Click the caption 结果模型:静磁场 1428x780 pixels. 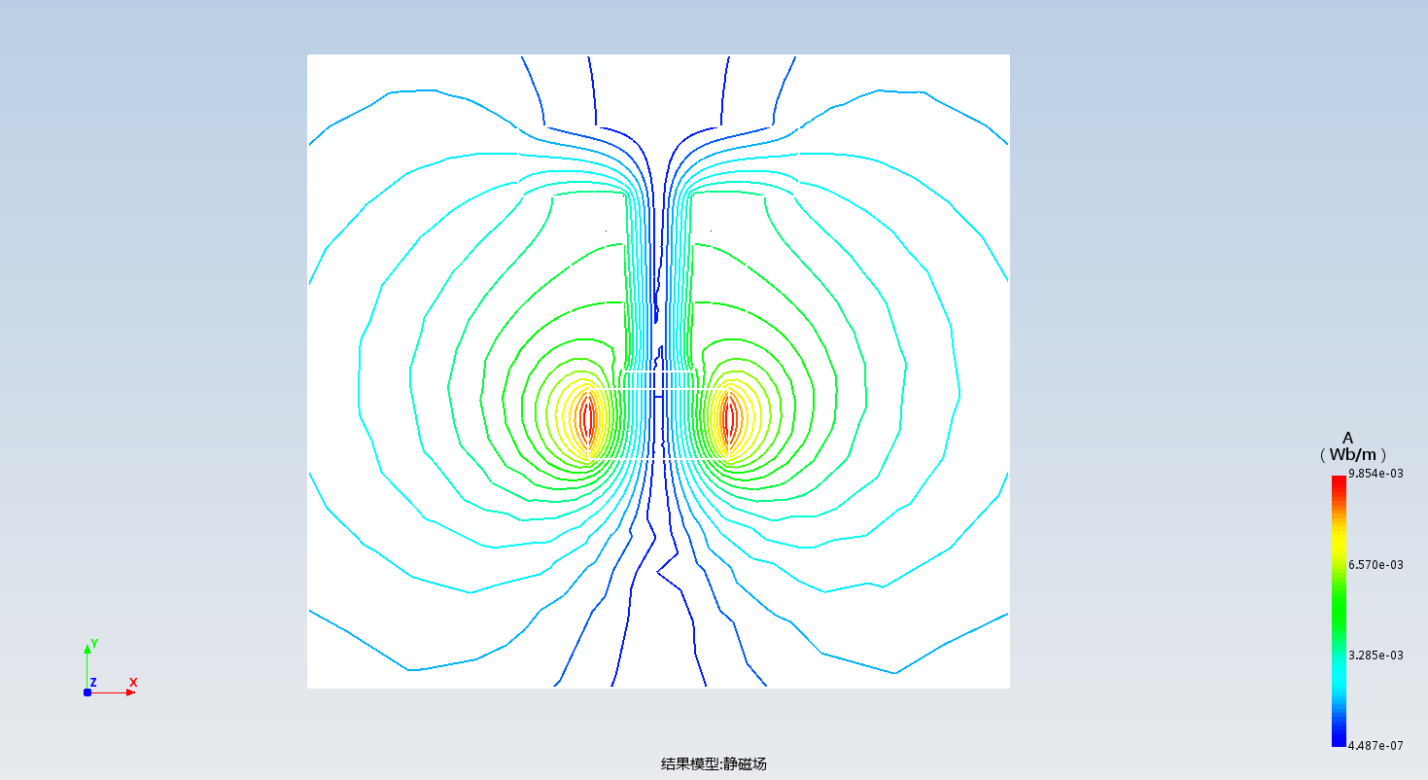pos(714,764)
